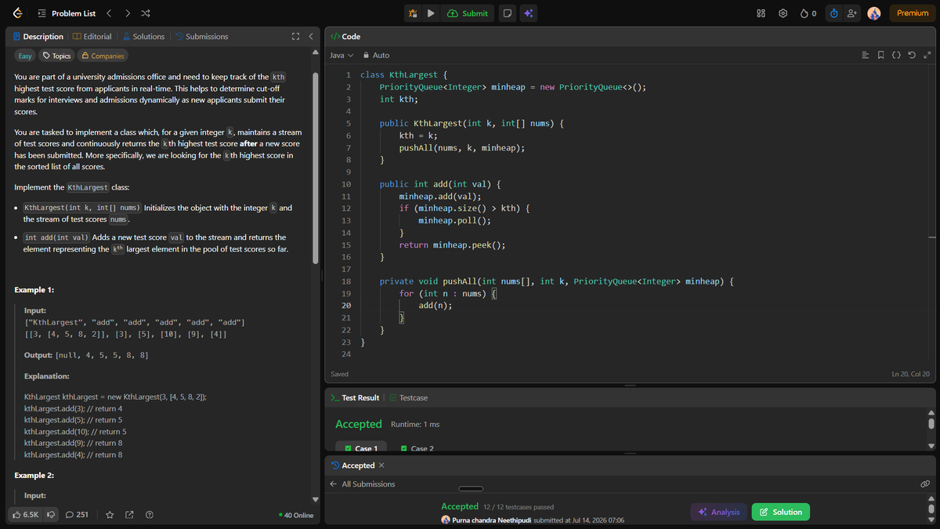Toggle the Case 1 test checkbox
Viewport: 940px width, 529px height.
[x=347, y=449]
